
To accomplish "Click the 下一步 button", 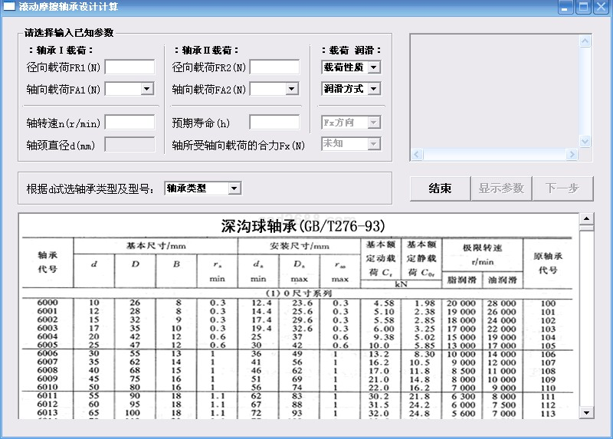I will pos(562,188).
